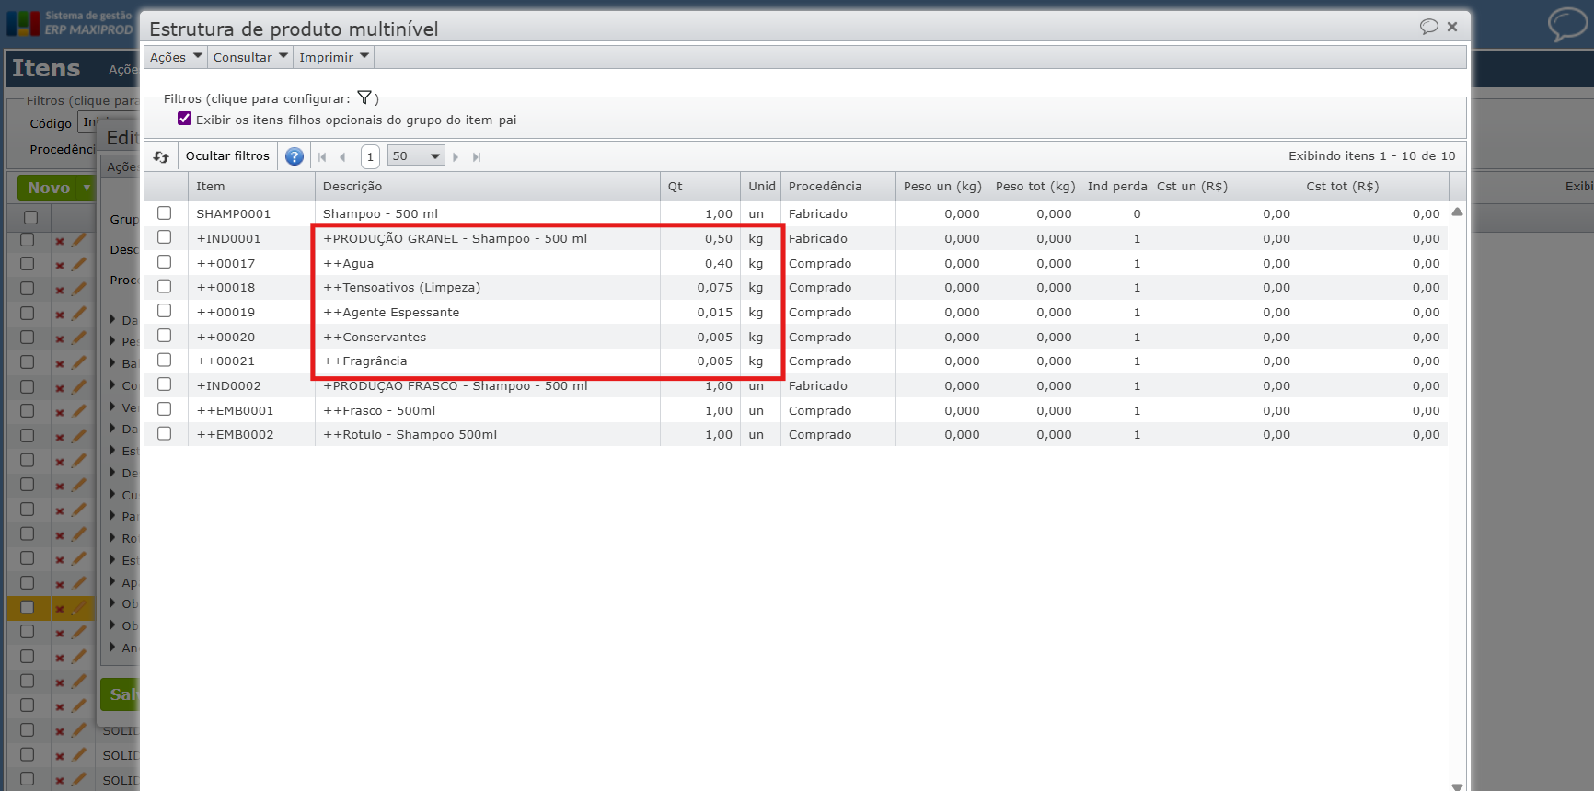This screenshot has width=1594, height=791.
Task: Click the page number input field
Action: coord(370,156)
